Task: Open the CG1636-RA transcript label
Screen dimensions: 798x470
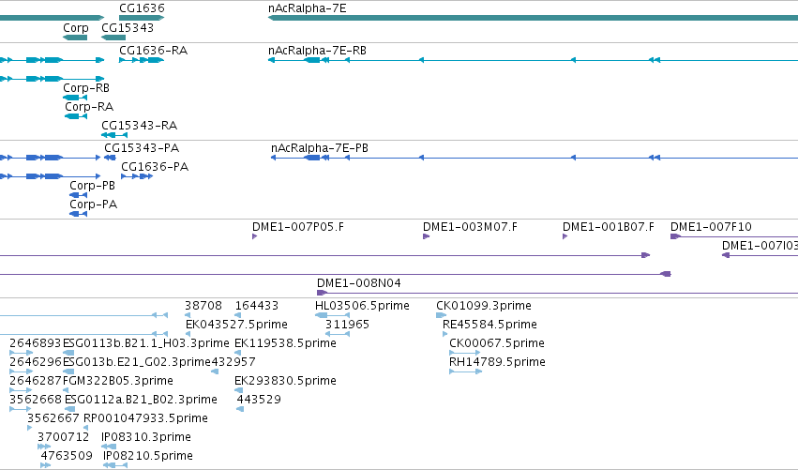Action: pos(153,51)
